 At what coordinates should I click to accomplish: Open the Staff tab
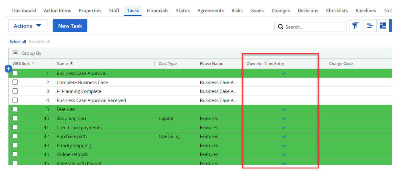coord(114,11)
